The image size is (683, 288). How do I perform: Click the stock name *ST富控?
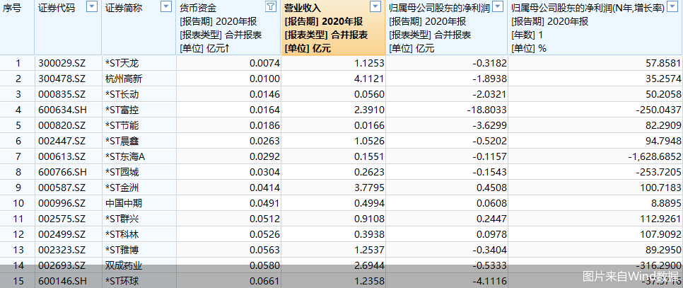(122, 110)
